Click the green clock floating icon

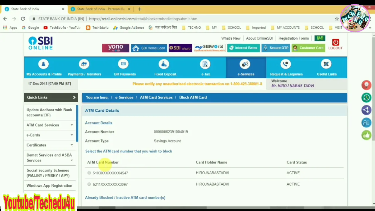pyautogui.click(x=366, y=98)
